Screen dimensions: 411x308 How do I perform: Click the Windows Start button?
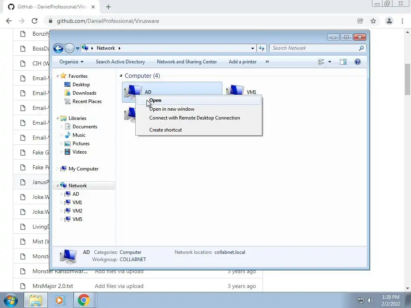coord(10,300)
